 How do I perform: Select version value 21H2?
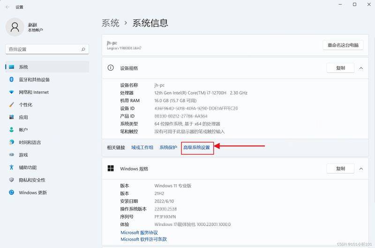[159, 194]
